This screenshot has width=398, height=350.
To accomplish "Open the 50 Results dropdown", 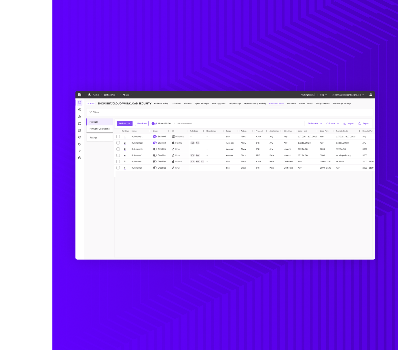I will (x=314, y=123).
